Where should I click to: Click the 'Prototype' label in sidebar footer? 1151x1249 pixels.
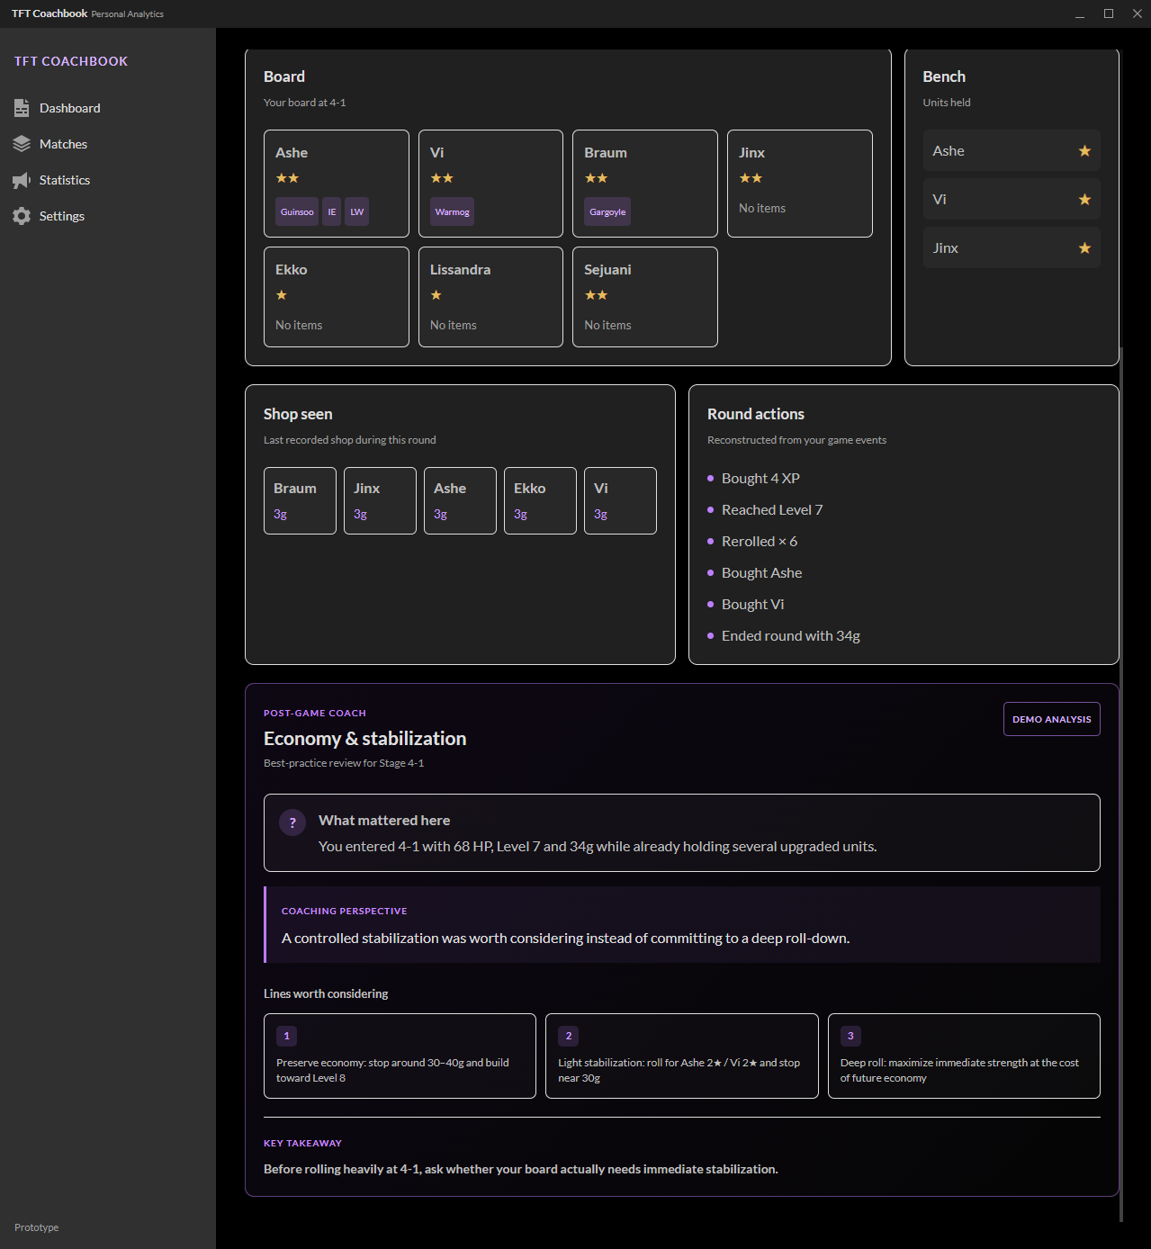coord(37,1227)
